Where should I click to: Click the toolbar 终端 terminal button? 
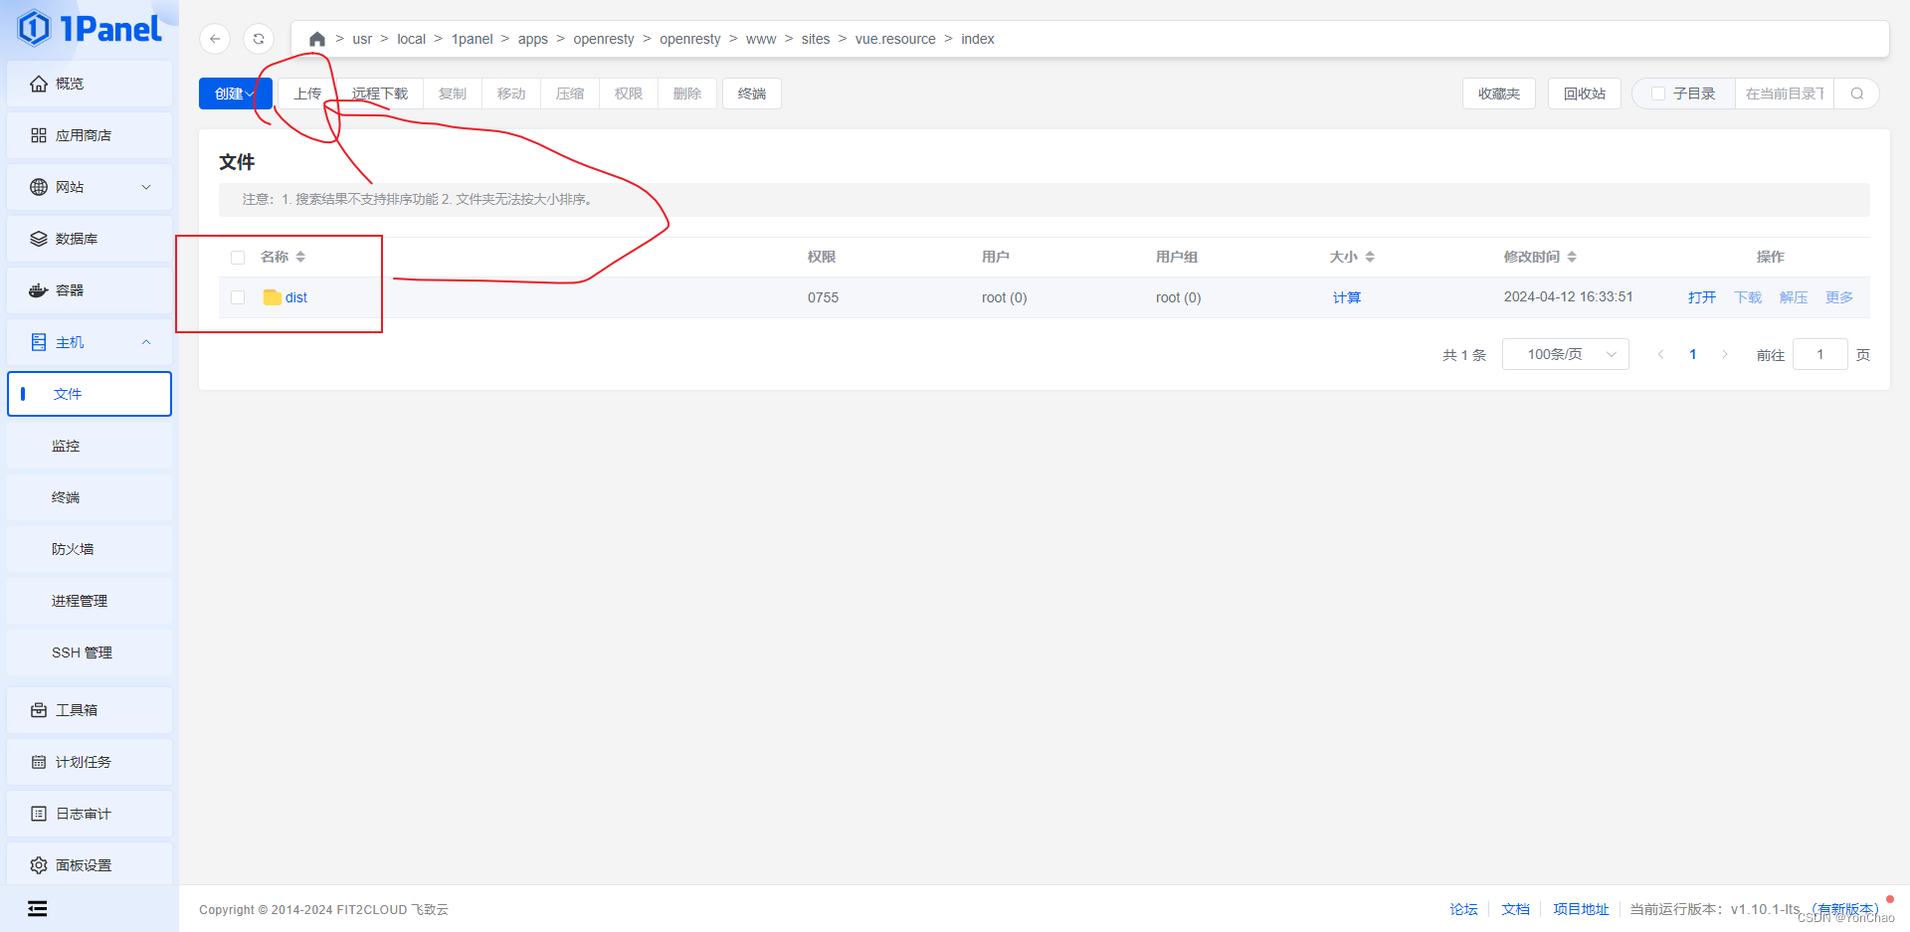[752, 93]
